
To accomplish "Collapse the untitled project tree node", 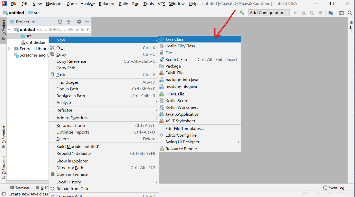I will coord(9,29).
